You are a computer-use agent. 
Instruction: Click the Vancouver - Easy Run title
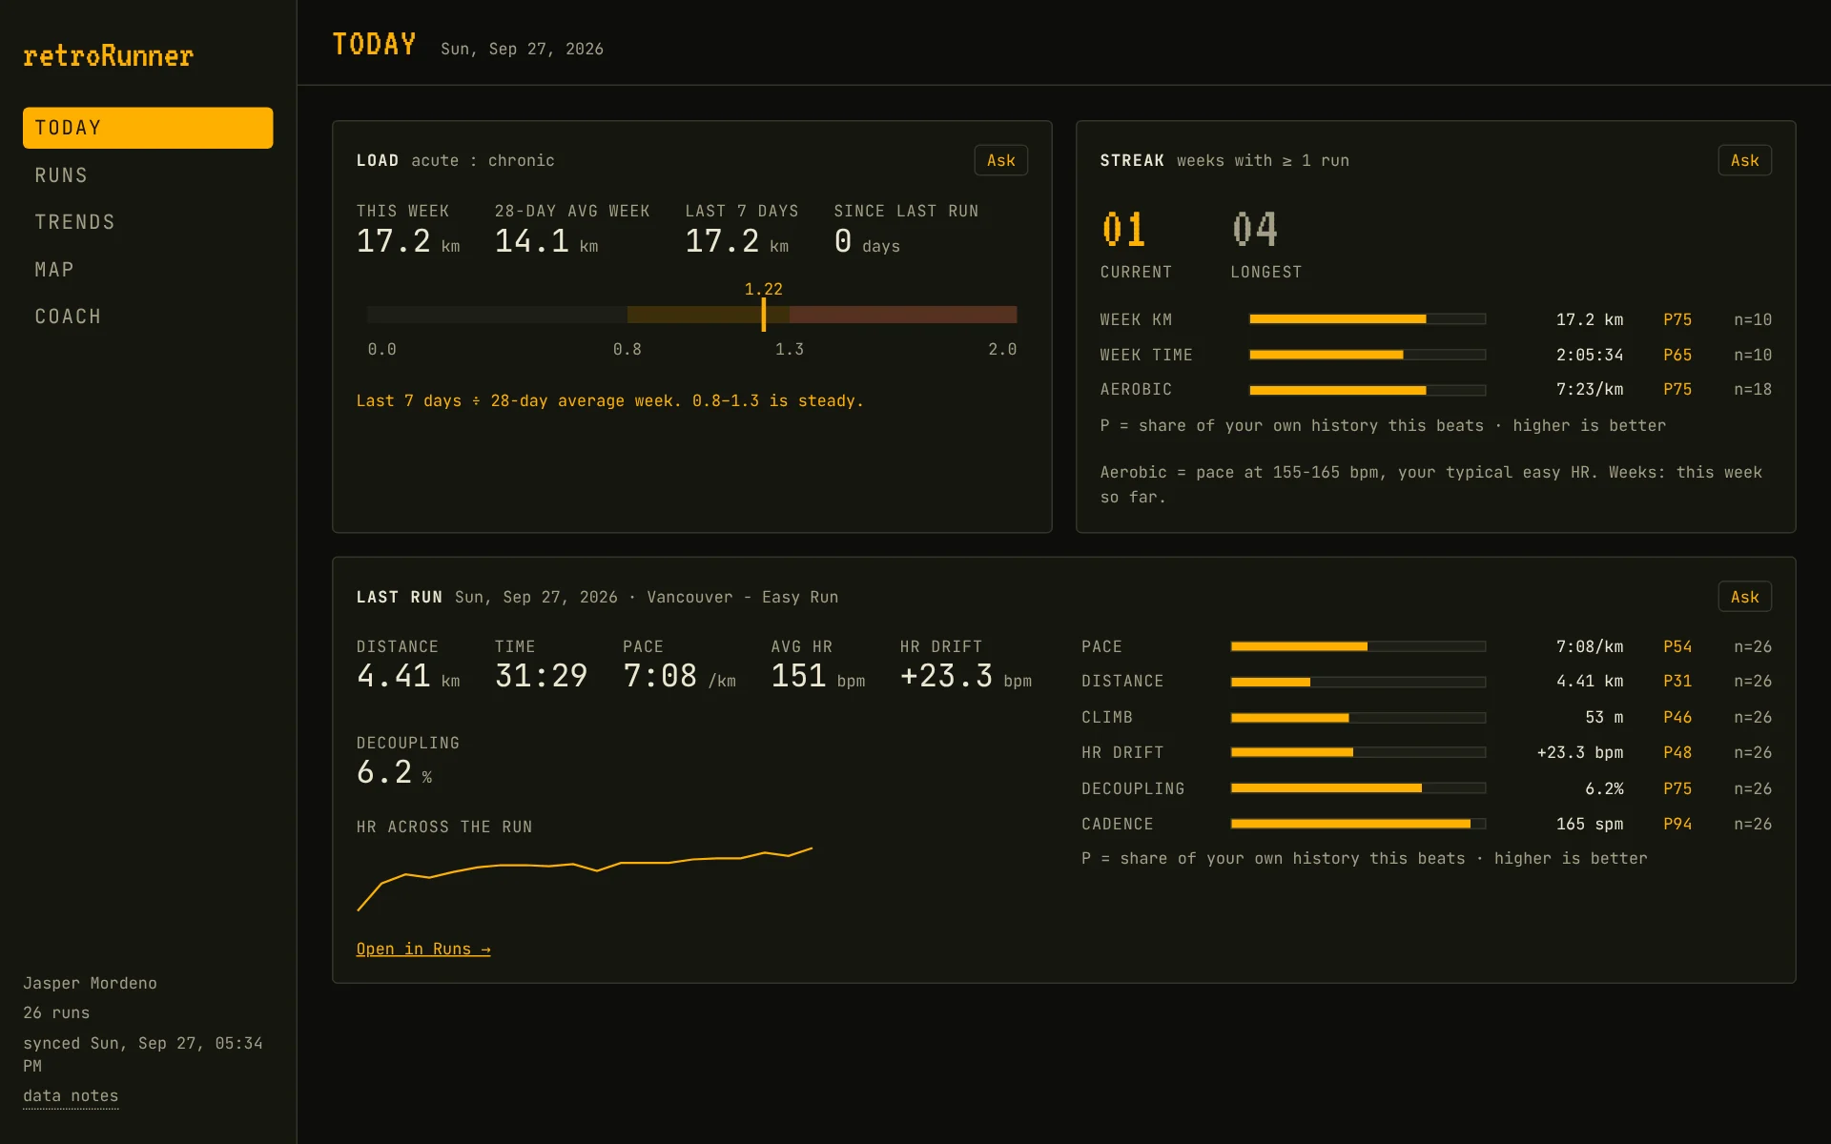click(743, 597)
